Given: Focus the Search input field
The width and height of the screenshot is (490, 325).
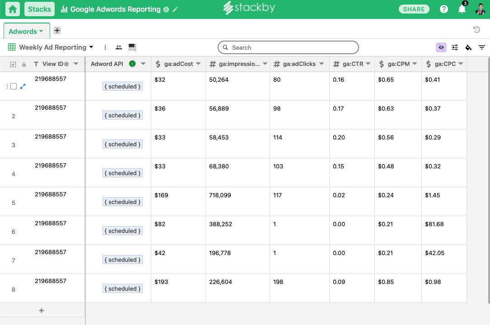Looking at the screenshot, I should (288, 47).
